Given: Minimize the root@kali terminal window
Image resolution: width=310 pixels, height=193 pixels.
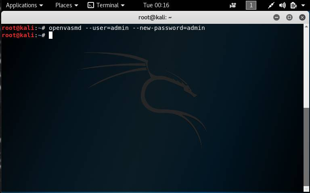Looking at the screenshot, I should coord(276,17).
